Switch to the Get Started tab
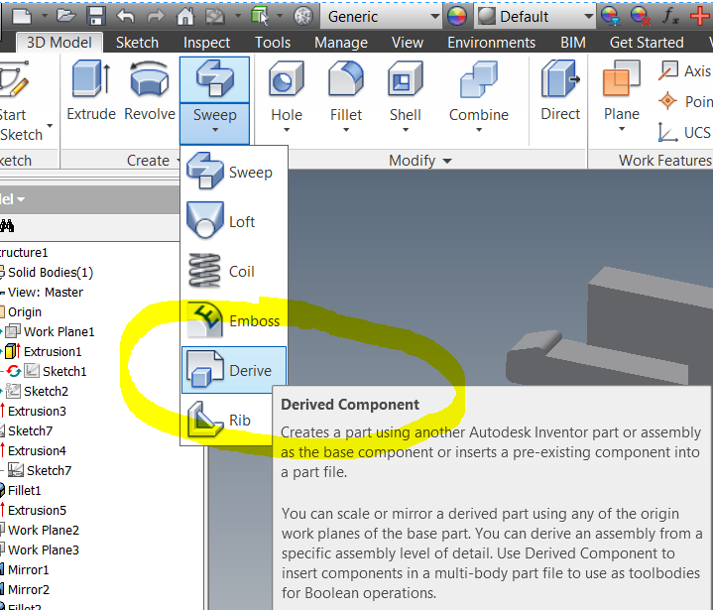713x610 pixels. tap(647, 43)
